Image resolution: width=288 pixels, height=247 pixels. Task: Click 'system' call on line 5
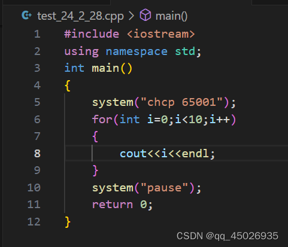(113, 102)
